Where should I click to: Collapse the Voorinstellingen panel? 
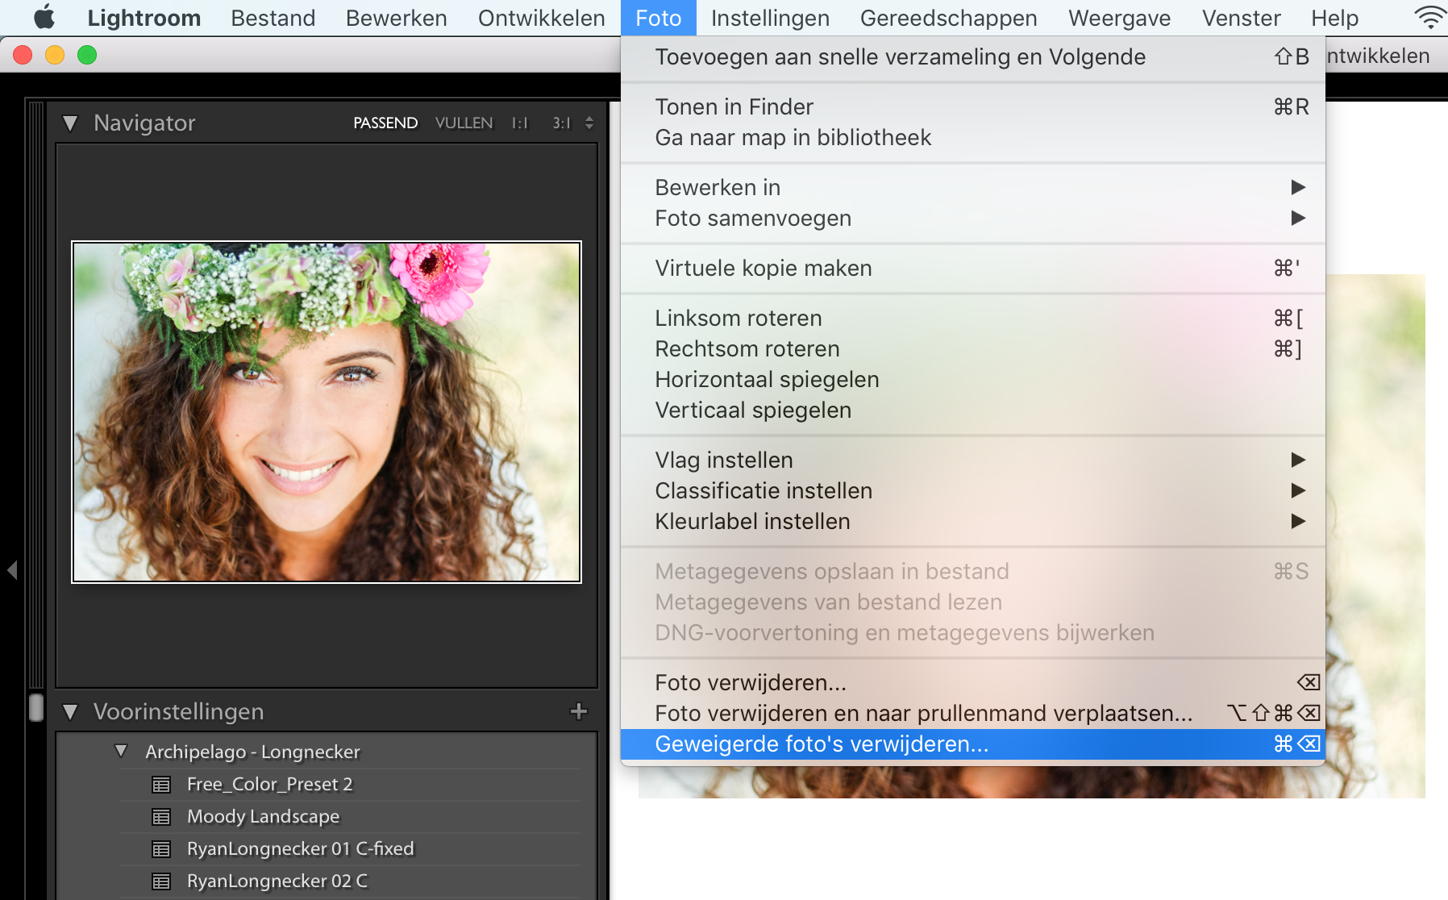[x=70, y=712]
